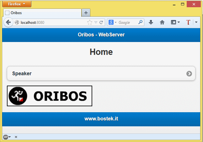
Task: Click the www.bostek.it footer text
Action: 101,119
